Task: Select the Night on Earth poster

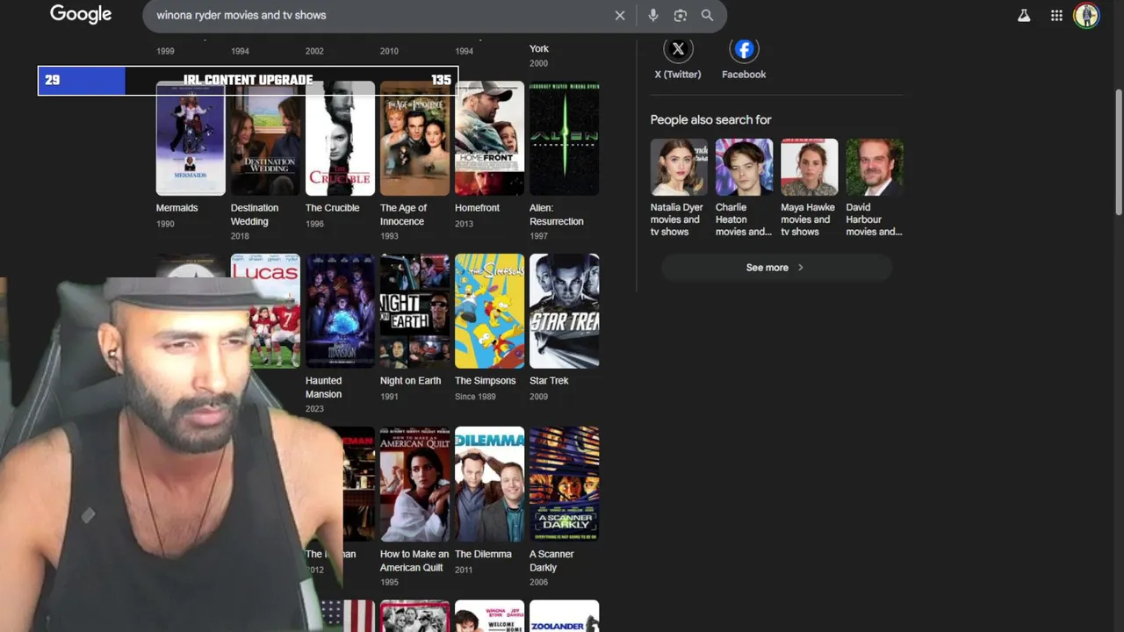Action: coord(414,311)
